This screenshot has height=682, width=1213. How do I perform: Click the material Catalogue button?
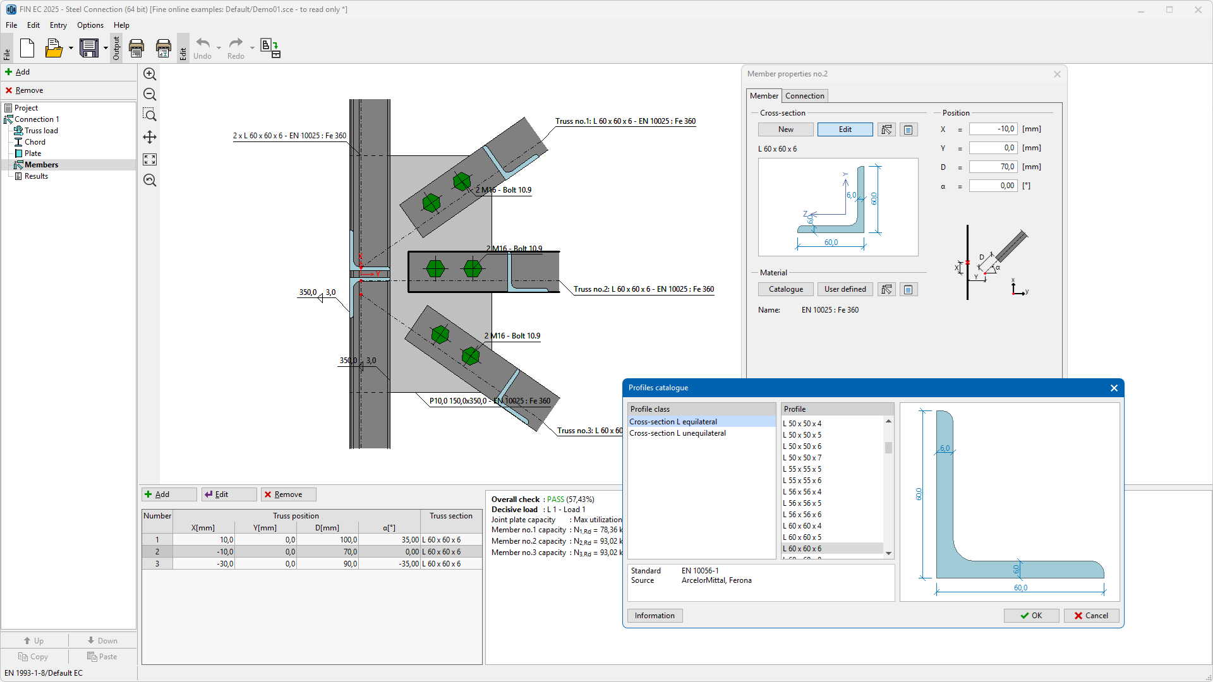click(785, 289)
